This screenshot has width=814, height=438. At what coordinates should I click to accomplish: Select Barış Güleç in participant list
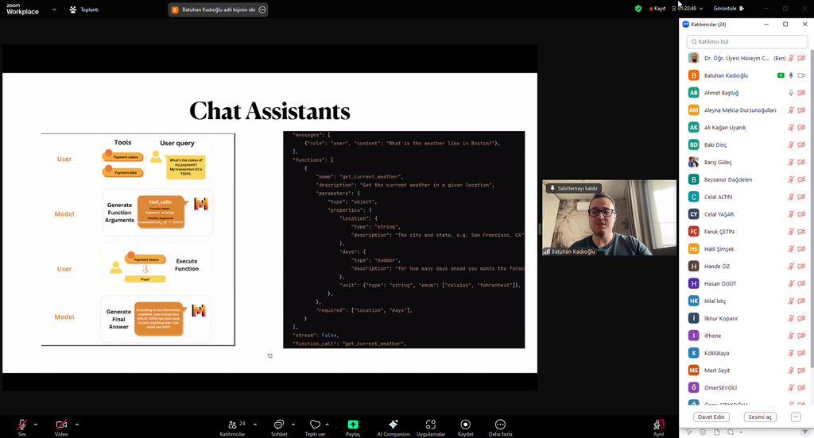(746, 162)
